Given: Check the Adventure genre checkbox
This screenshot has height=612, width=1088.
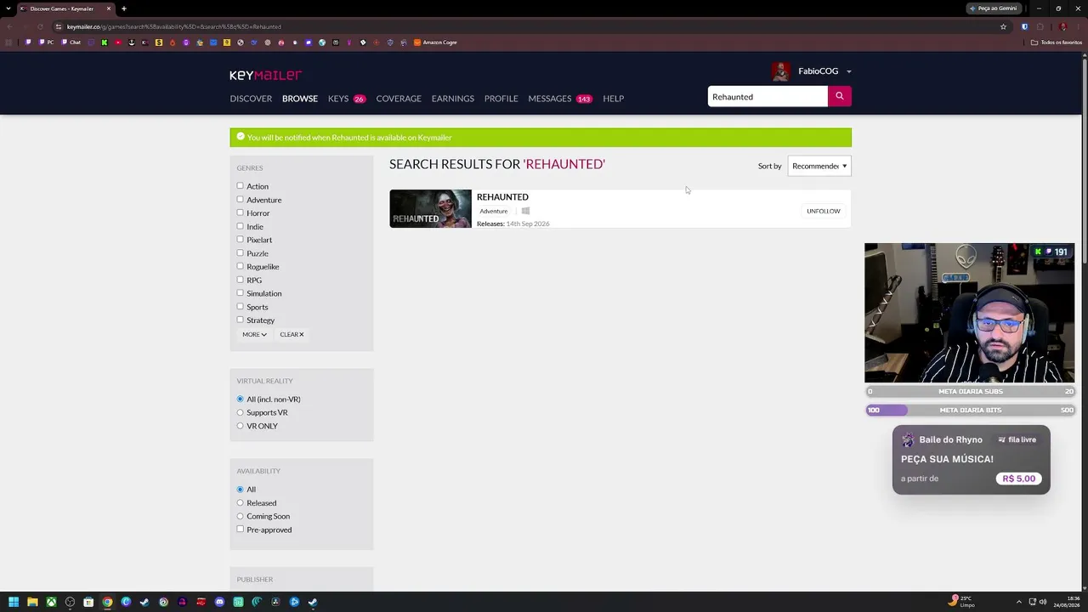Looking at the screenshot, I should [x=240, y=199].
